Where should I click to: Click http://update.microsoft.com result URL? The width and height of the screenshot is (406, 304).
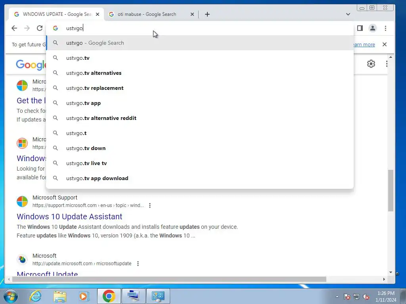click(x=82, y=263)
